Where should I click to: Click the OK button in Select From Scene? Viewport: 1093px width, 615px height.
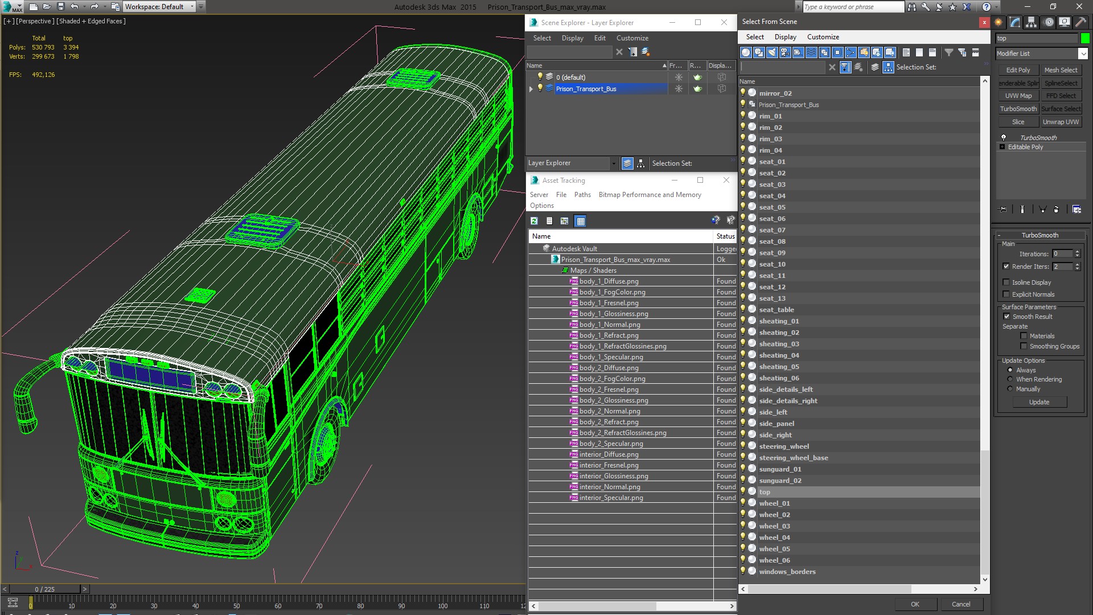pos(915,604)
